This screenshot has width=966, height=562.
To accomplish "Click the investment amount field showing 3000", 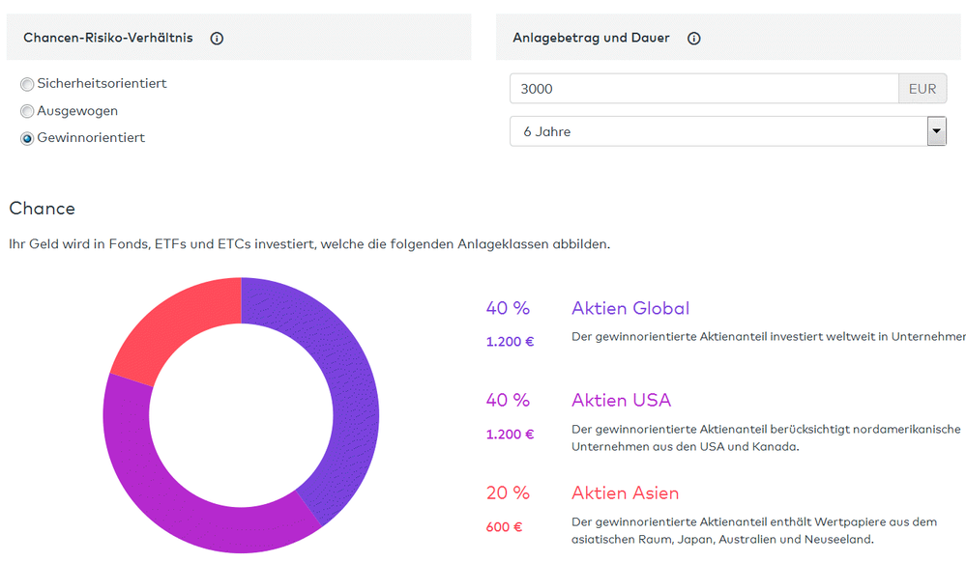I will pyautogui.click(x=703, y=89).
